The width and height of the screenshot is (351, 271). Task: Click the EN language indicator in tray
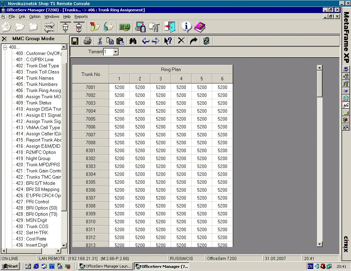point(310,266)
